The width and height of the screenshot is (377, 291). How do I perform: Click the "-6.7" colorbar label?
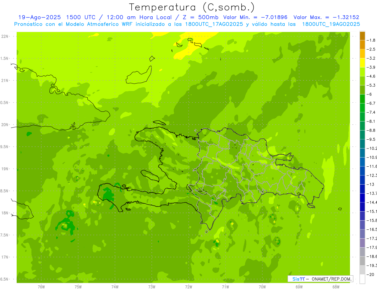point(371,103)
